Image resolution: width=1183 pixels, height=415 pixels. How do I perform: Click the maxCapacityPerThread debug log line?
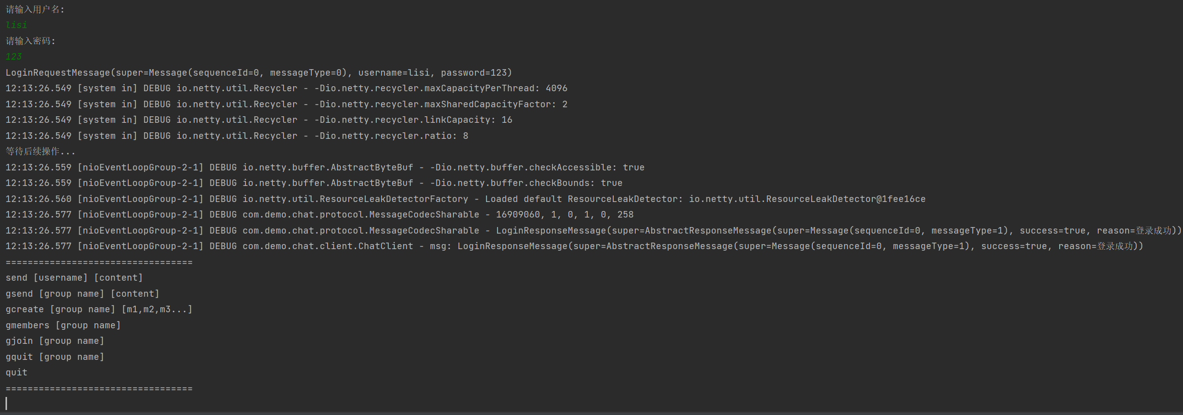click(x=286, y=88)
